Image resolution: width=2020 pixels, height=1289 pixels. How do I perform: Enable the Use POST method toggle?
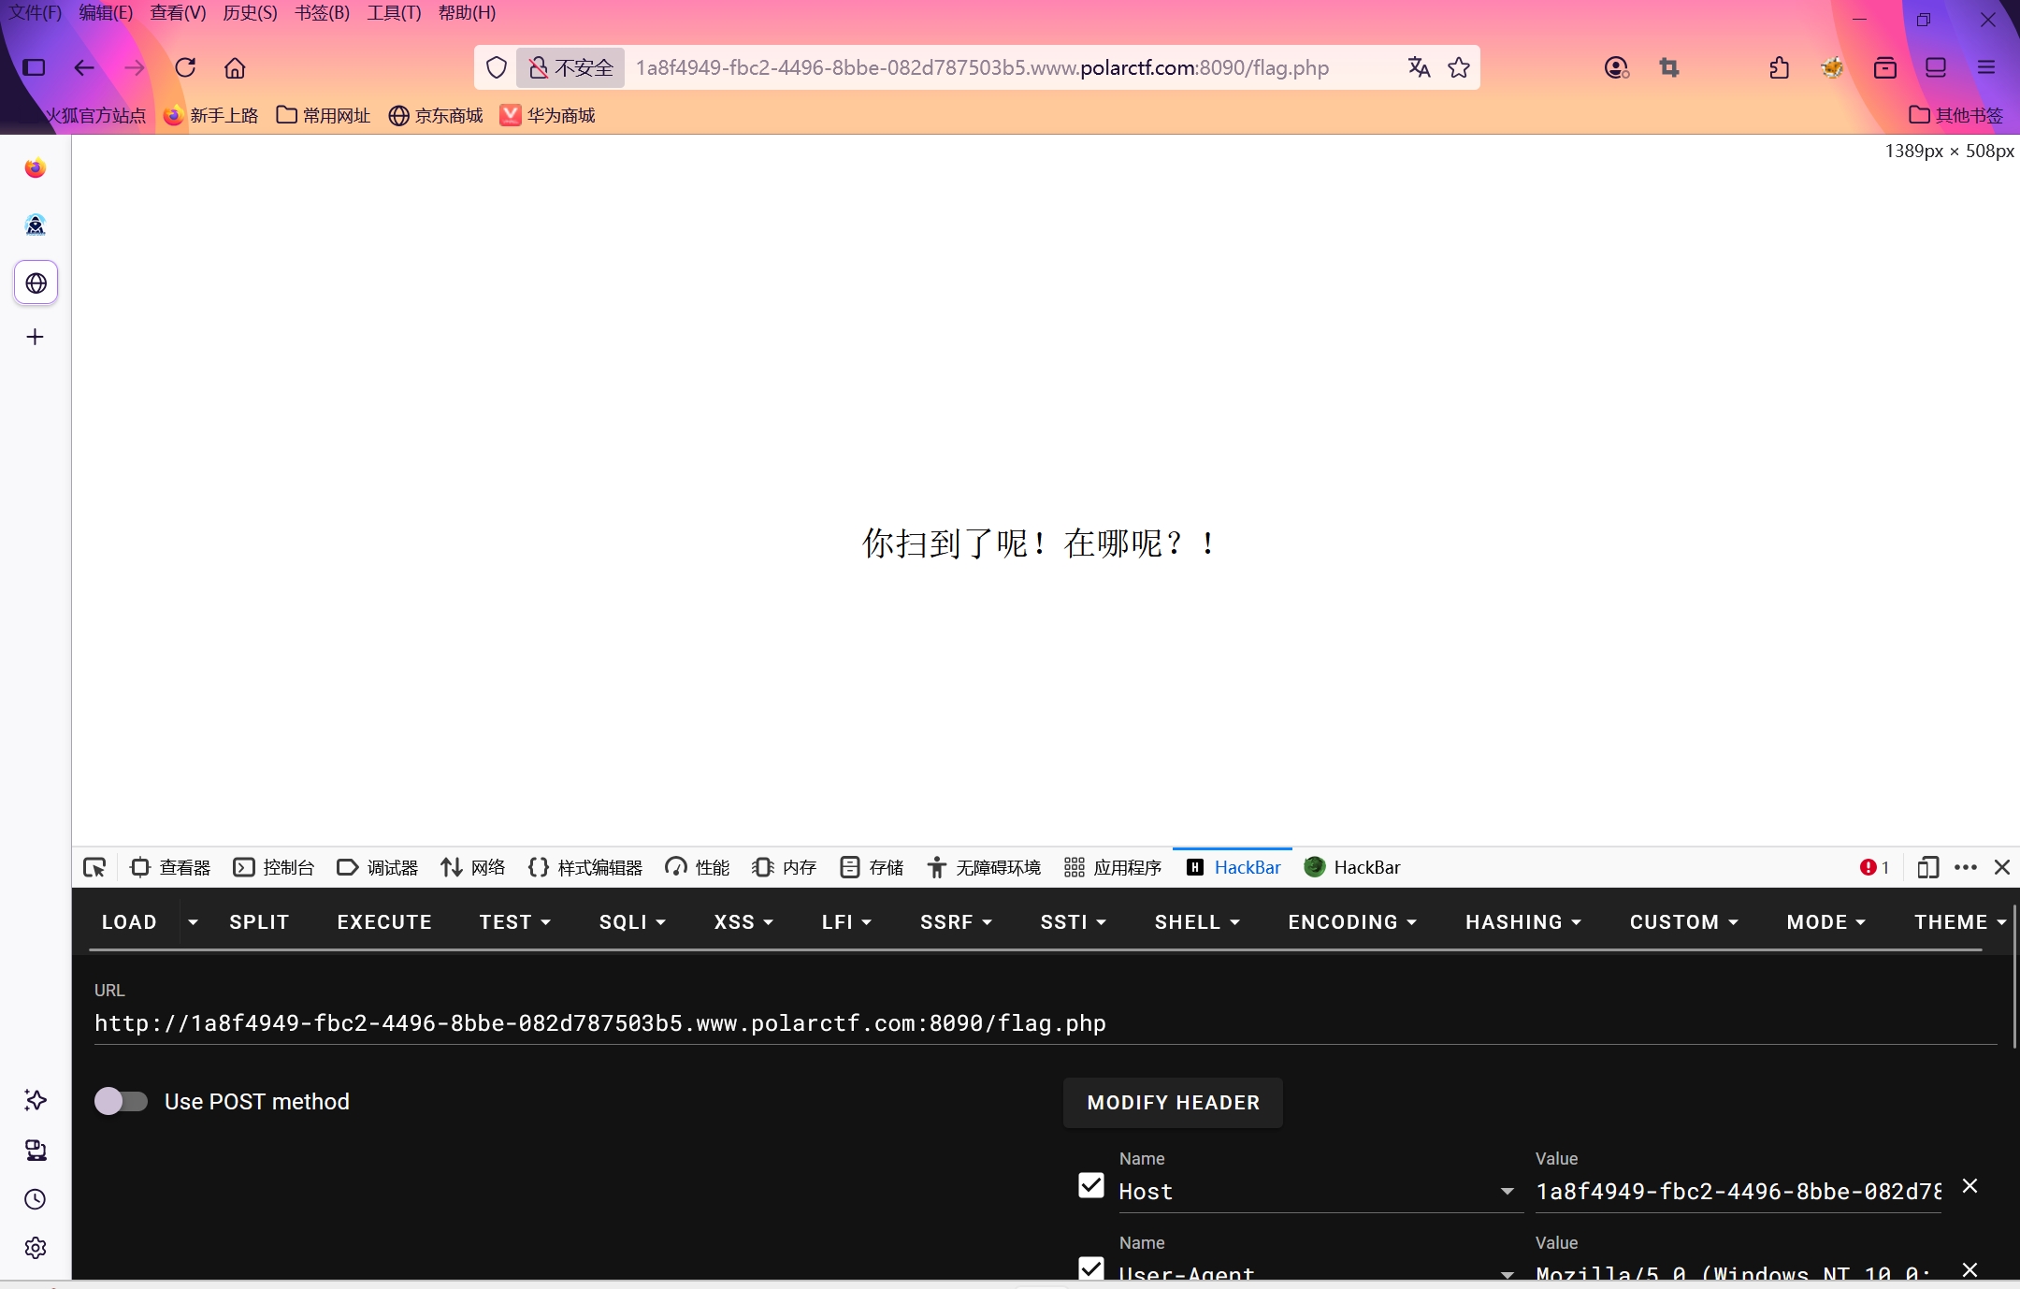click(x=122, y=1101)
